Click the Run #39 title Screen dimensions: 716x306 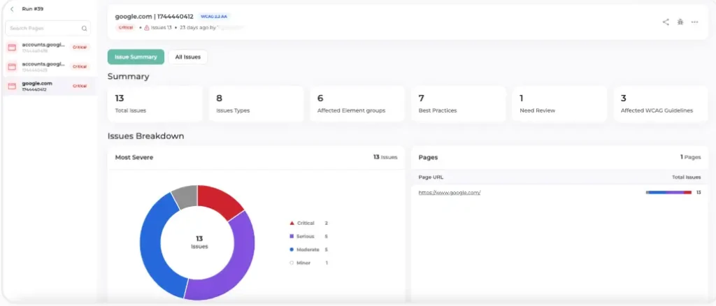point(32,9)
